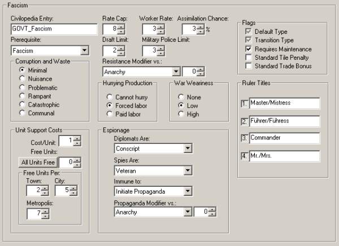Open the Prerequisite dropdown showing Fascism
Image resolution: width=339 pixels, height=246 pixels.
84,51
